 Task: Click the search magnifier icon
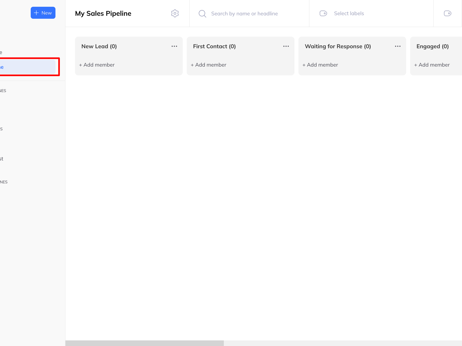tap(202, 14)
